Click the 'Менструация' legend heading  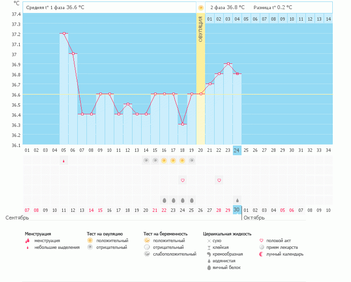[x=38, y=234]
